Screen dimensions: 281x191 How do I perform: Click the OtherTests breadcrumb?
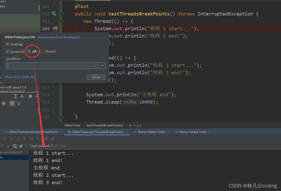72,125
